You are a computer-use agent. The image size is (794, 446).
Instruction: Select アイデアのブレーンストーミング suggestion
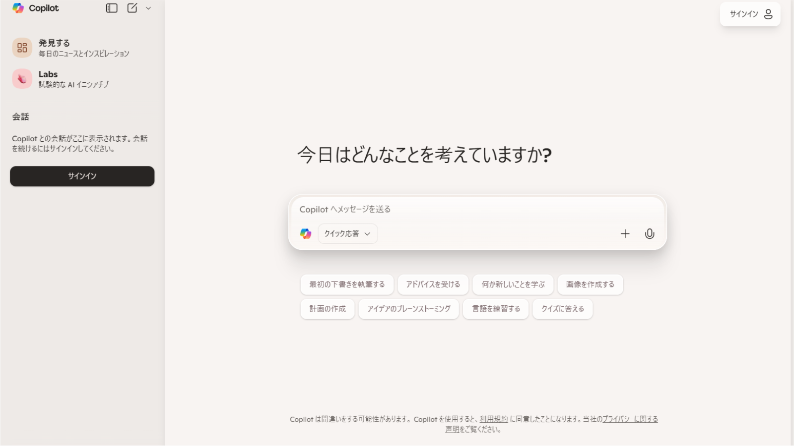[409, 309]
